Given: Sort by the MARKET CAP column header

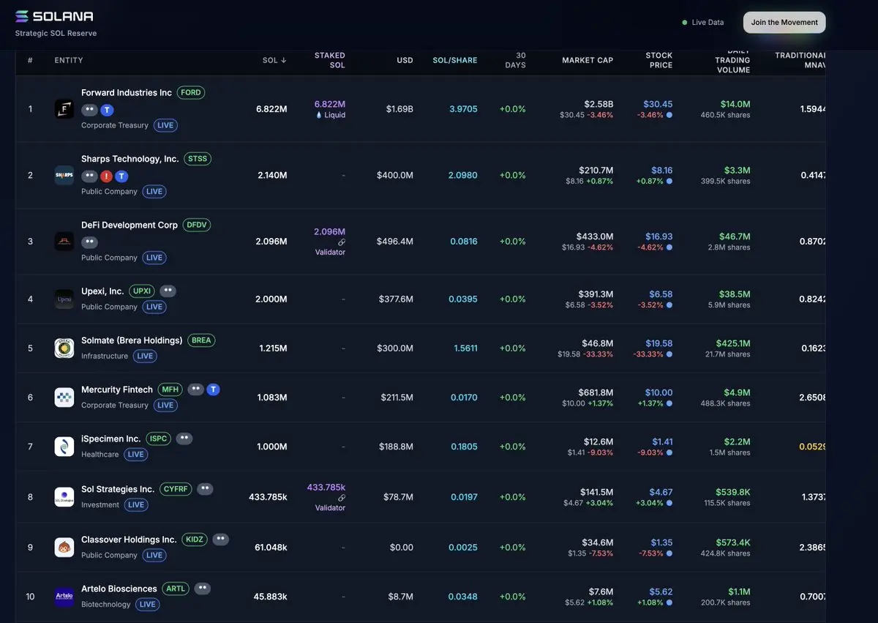Looking at the screenshot, I should click(x=588, y=60).
